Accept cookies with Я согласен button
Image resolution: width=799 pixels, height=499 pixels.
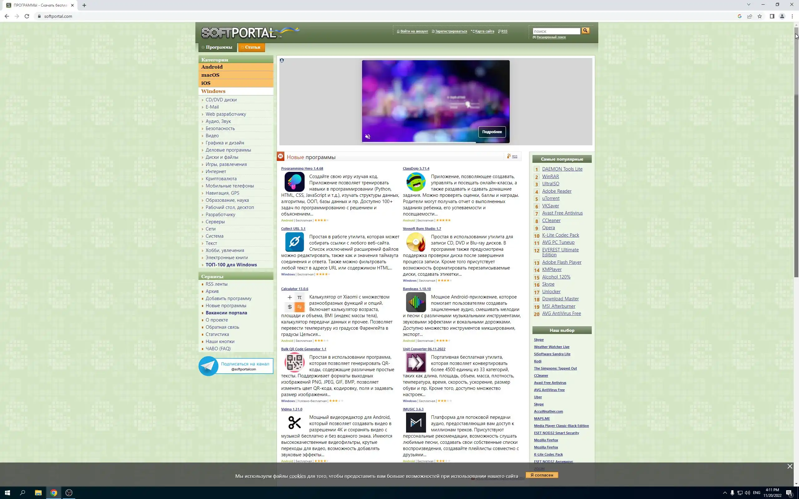click(542, 475)
